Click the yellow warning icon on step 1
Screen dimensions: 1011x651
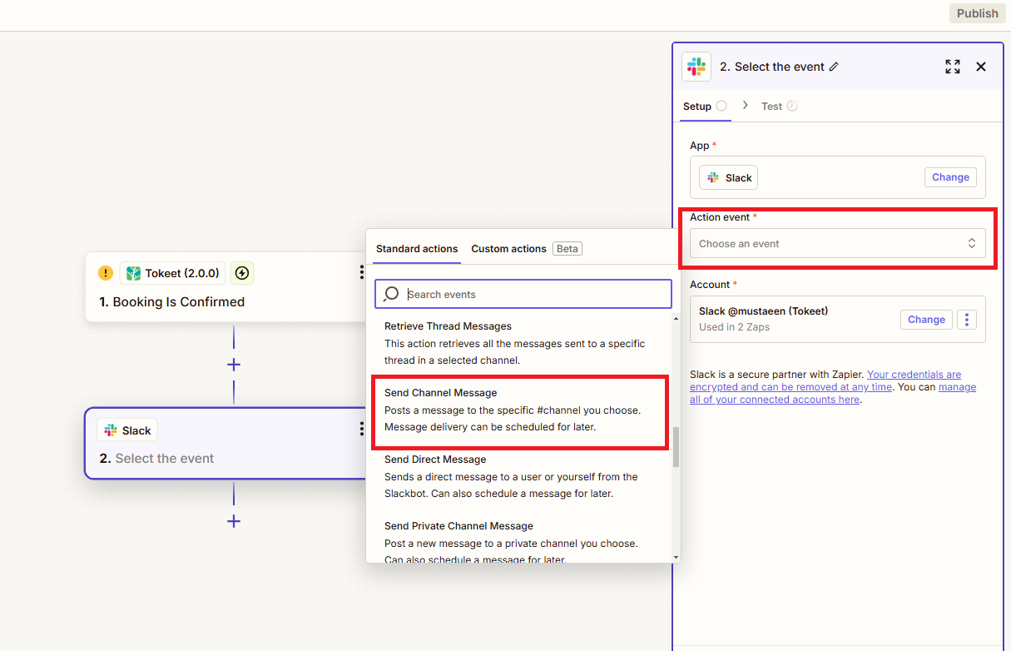pyautogui.click(x=106, y=273)
